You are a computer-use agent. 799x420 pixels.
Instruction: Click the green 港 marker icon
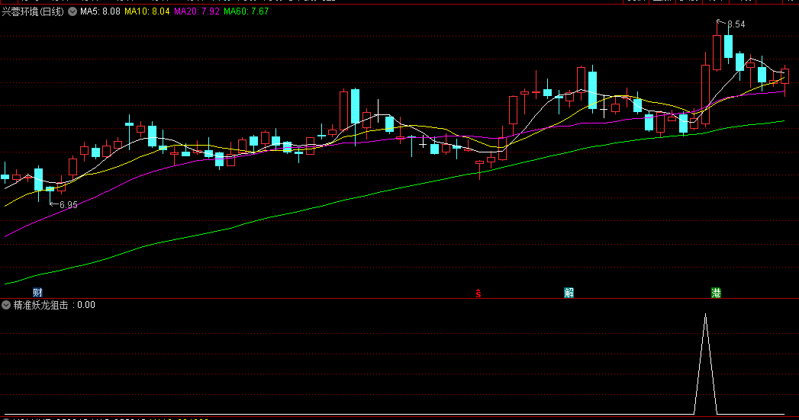coord(716,292)
